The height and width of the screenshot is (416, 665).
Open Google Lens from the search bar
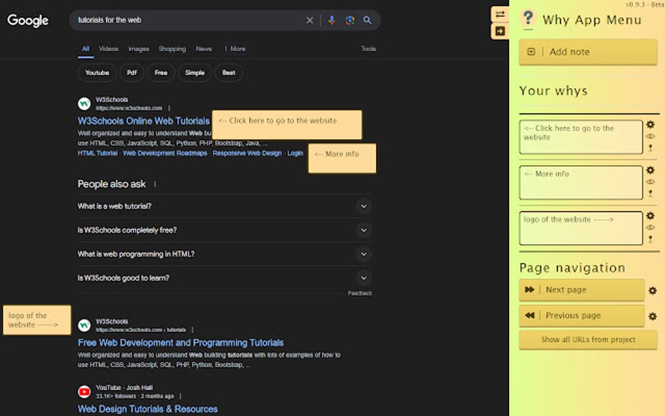349,20
